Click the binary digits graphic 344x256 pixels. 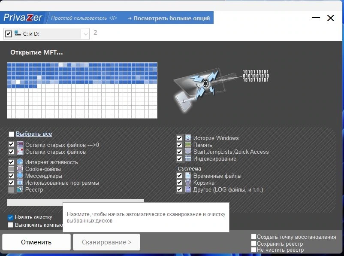coord(256,76)
